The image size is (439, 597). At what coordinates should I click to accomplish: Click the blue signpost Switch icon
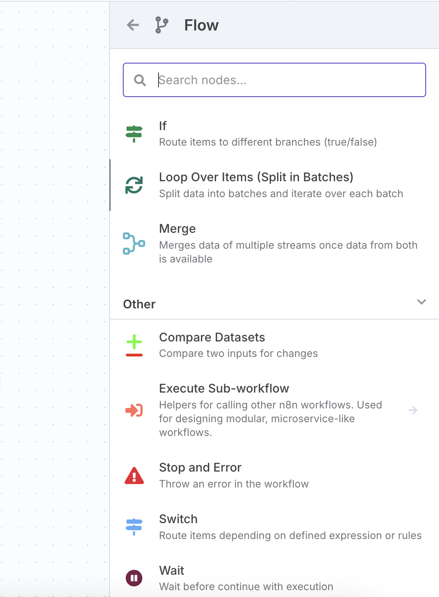[134, 527]
